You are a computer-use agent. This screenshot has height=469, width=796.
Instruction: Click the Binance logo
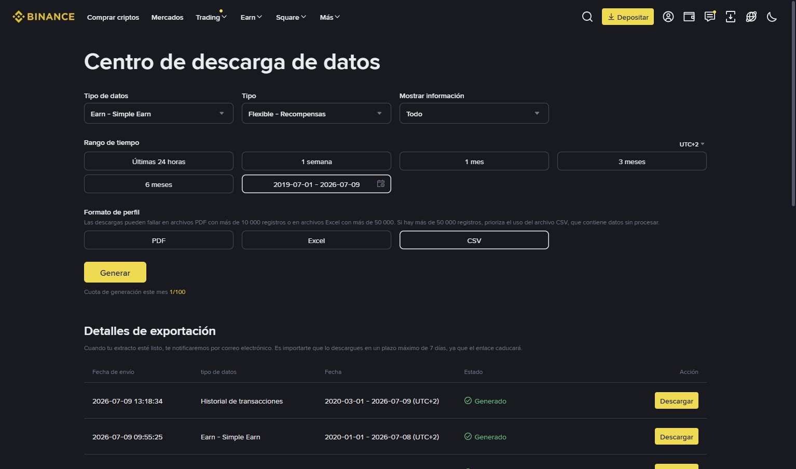pos(44,17)
